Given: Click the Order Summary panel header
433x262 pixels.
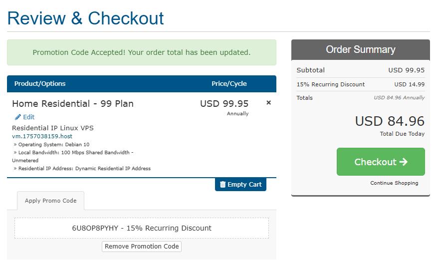Looking at the screenshot, I should coord(360,50).
